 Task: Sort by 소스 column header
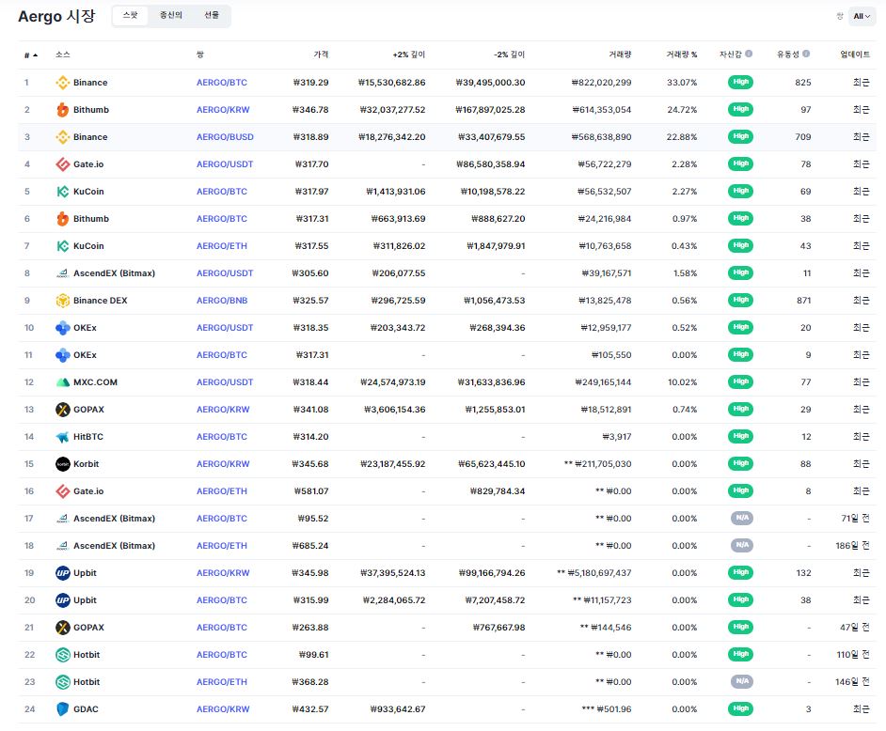(x=63, y=54)
